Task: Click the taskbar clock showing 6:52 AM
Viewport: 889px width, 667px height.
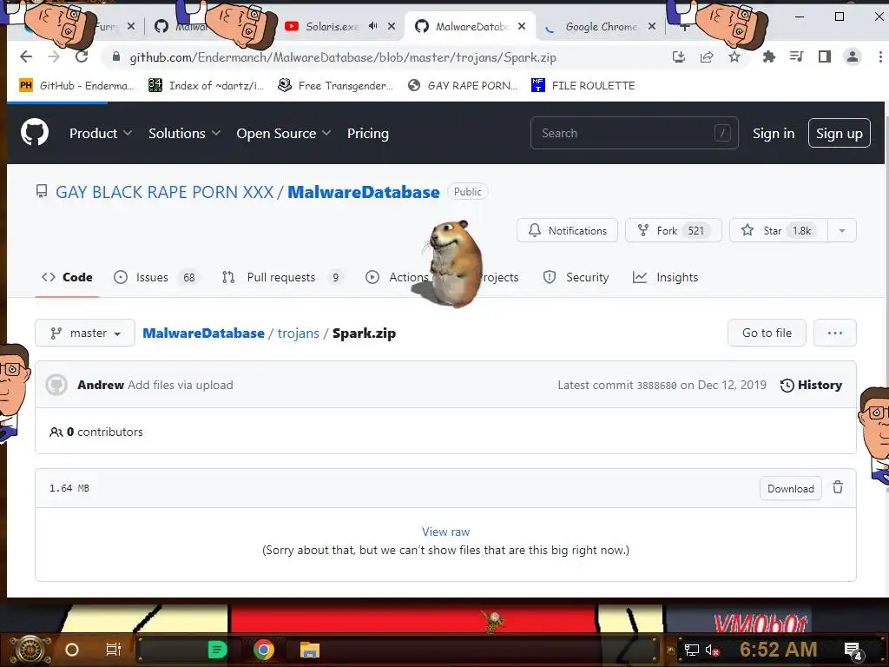Action: pyautogui.click(x=779, y=650)
